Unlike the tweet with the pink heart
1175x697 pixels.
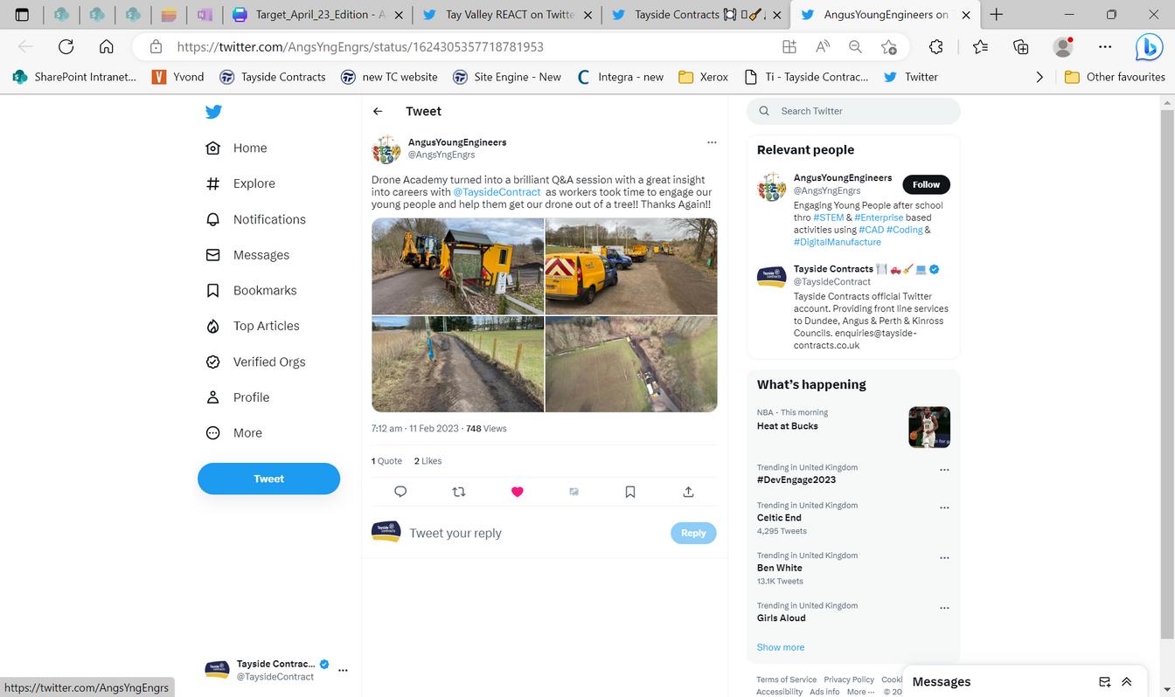(x=517, y=492)
